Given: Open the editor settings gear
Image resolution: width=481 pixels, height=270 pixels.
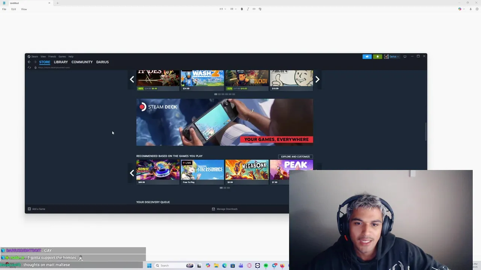Looking at the screenshot, I should (477, 9).
